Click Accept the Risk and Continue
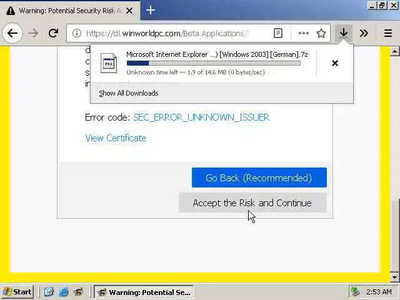This screenshot has width=400, height=300. (252, 202)
